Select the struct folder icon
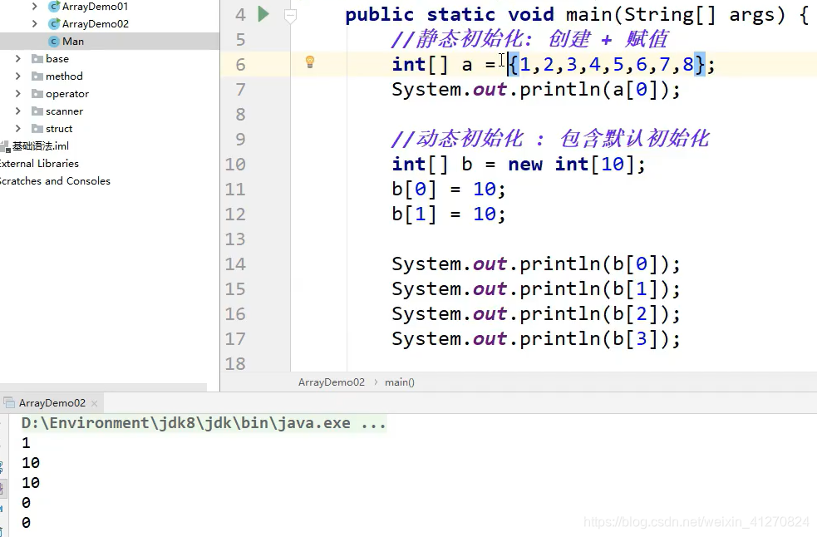The width and height of the screenshot is (817, 537). (x=37, y=129)
